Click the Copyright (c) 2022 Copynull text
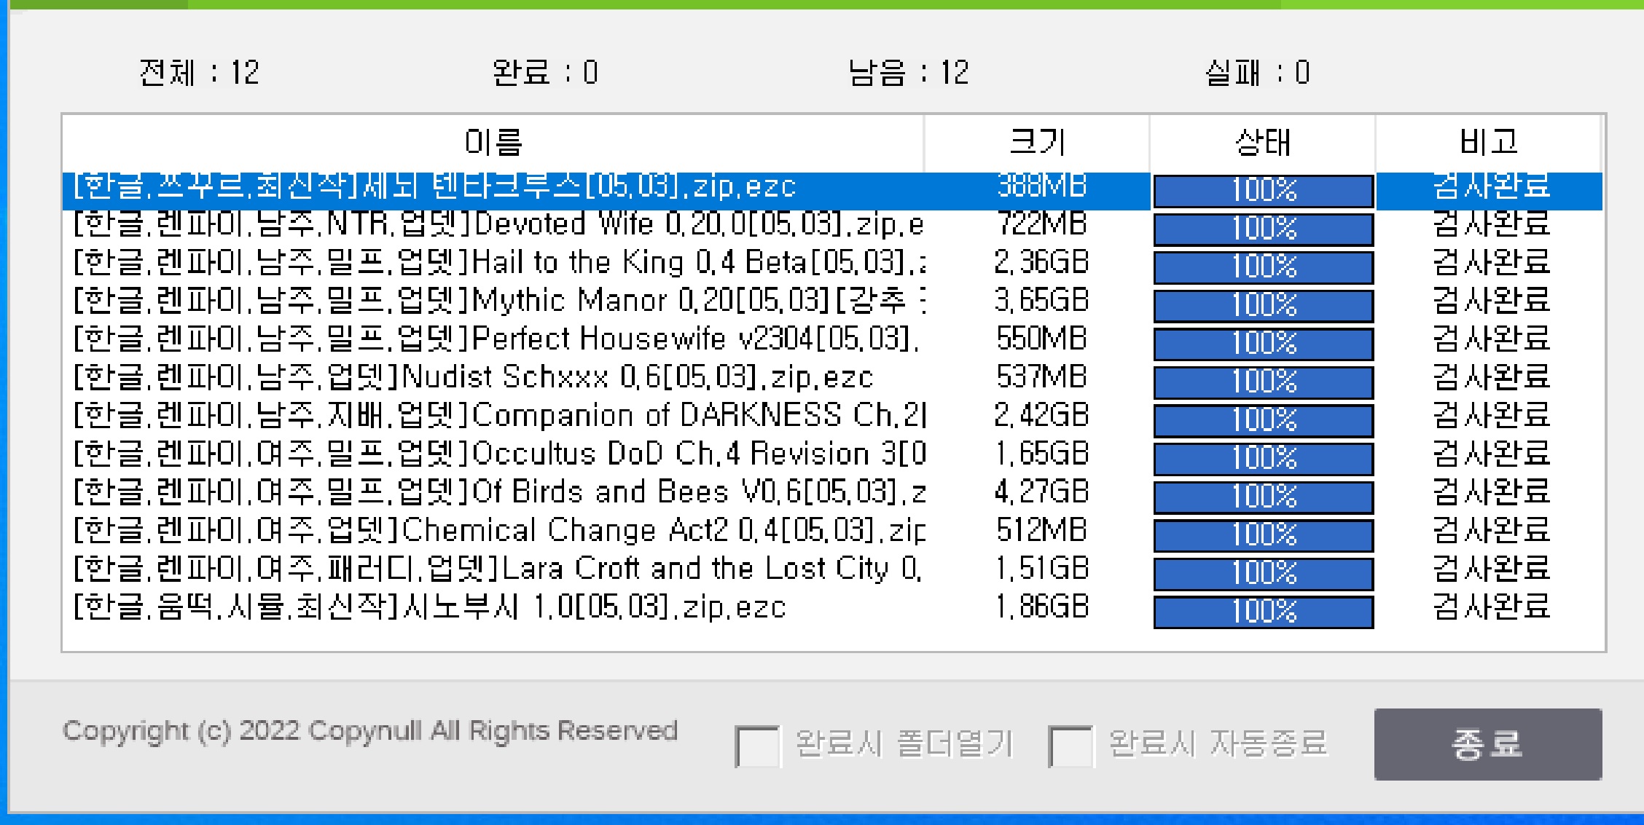The width and height of the screenshot is (1644, 825). [370, 732]
